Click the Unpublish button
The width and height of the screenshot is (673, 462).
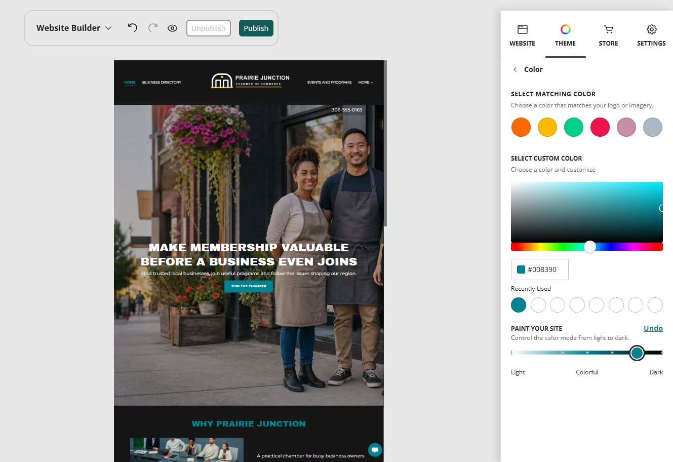pyautogui.click(x=209, y=28)
